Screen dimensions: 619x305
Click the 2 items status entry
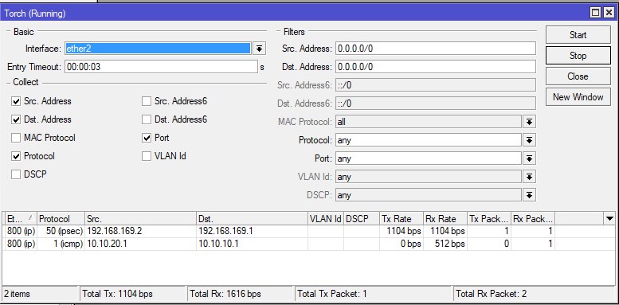41,294
